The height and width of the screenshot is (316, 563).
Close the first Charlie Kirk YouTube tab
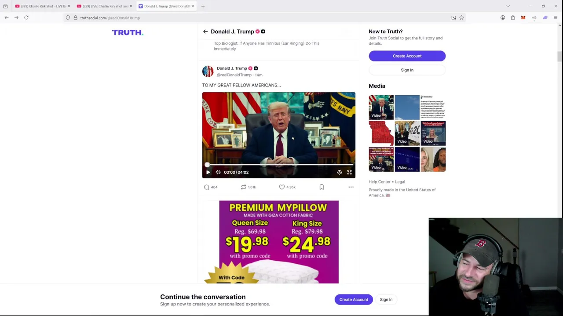pyautogui.click(x=69, y=6)
